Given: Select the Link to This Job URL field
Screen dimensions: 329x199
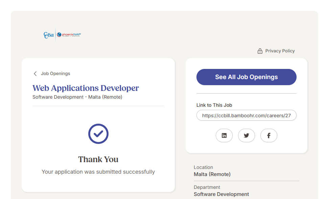Looking at the screenshot, I should click(246, 115).
